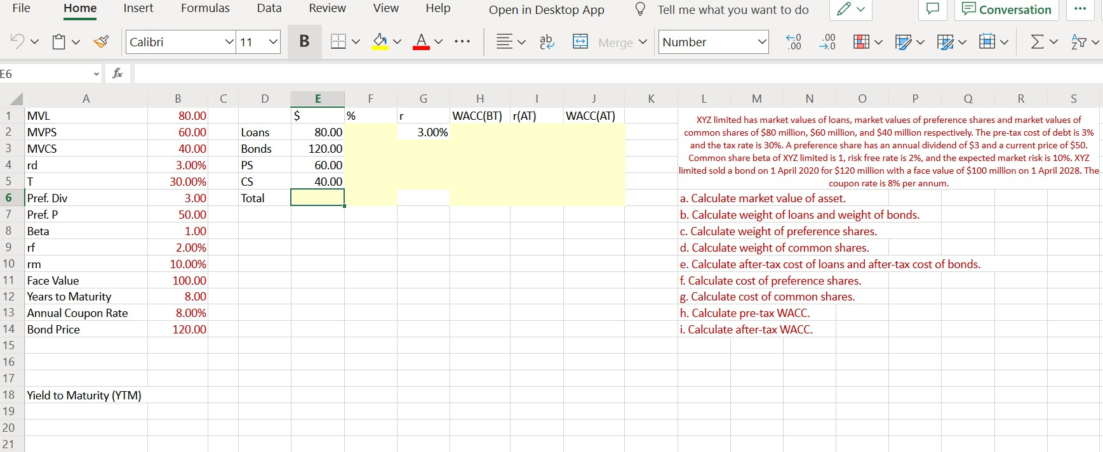Viewport: 1103px width, 452px height.
Task: Click 'h. Calculate pre-tax WACC.' text
Action: 745,313
